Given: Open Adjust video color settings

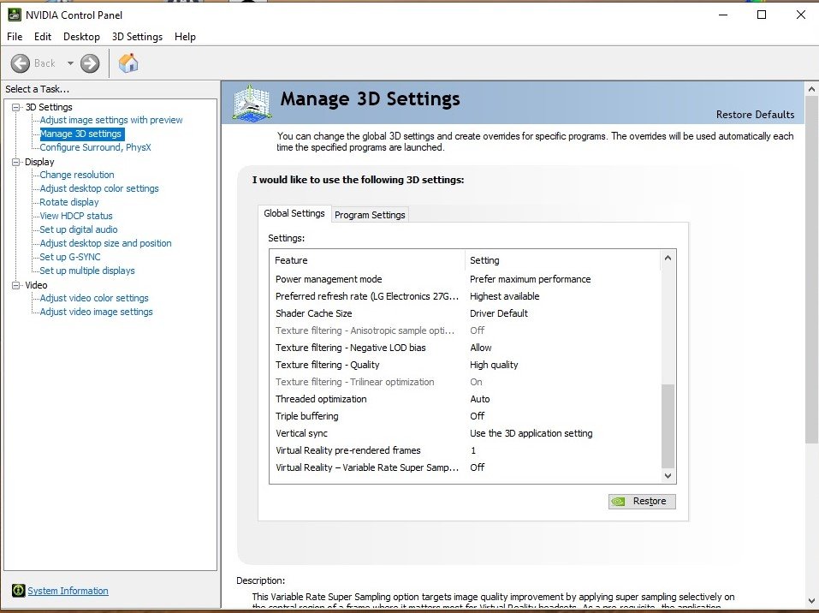Looking at the screenshot, I should [94, 298].
